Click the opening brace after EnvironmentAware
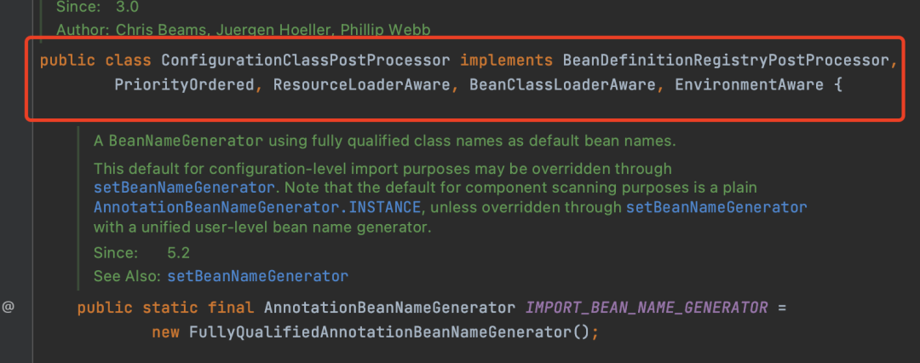 pyautogui.click(x=838, y=84)
